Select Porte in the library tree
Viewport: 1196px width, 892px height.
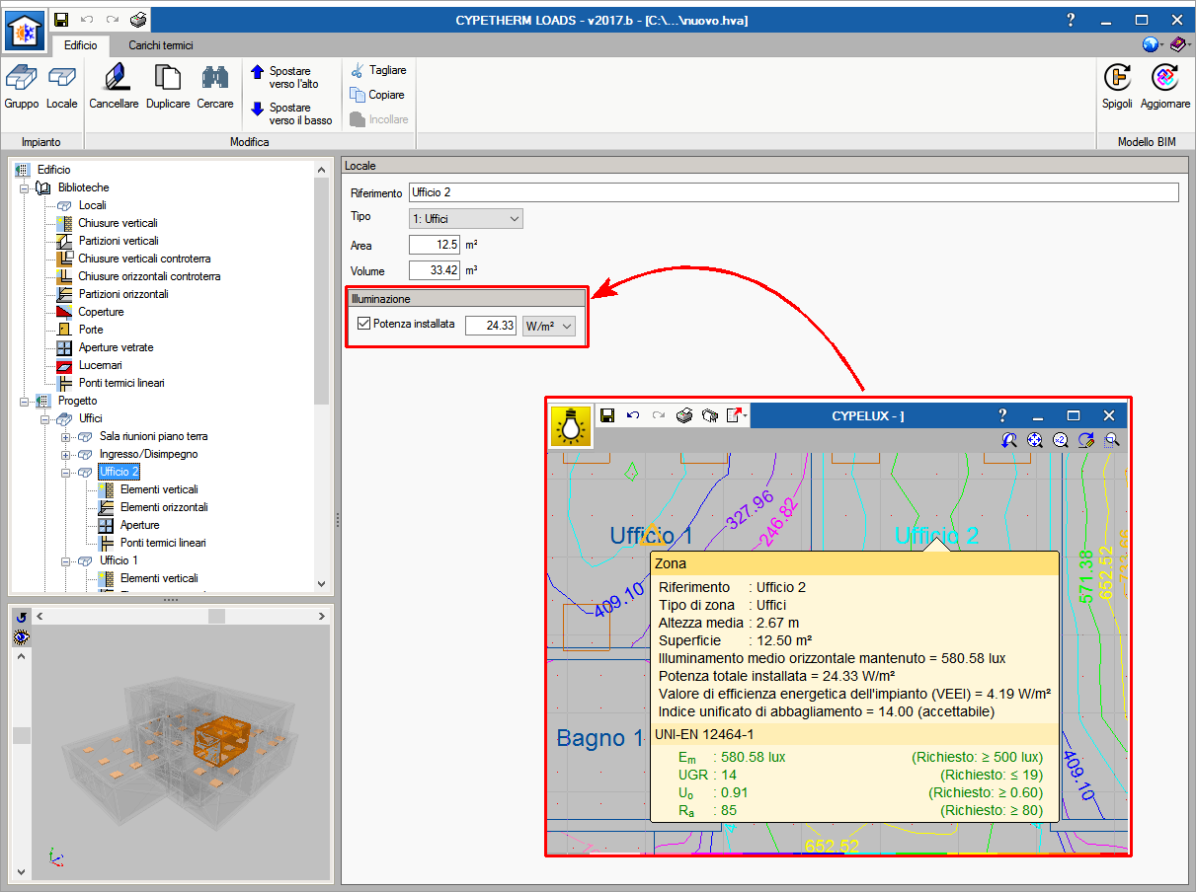pyautogui.click(x=91, y=330)
